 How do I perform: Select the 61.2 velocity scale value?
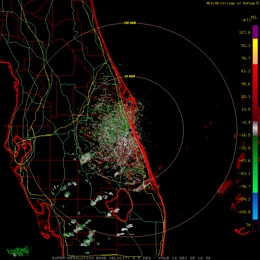[246, 71]
